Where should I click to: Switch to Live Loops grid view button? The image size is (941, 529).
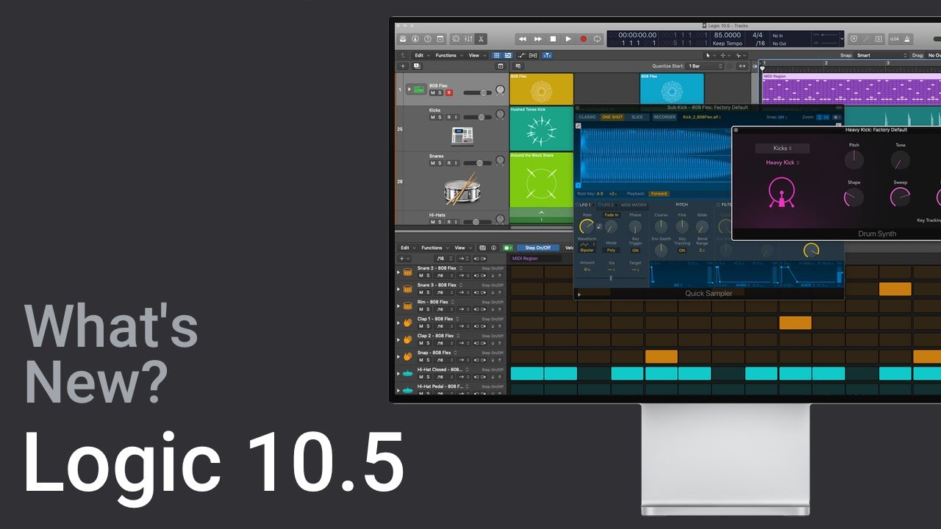(497, 55)
